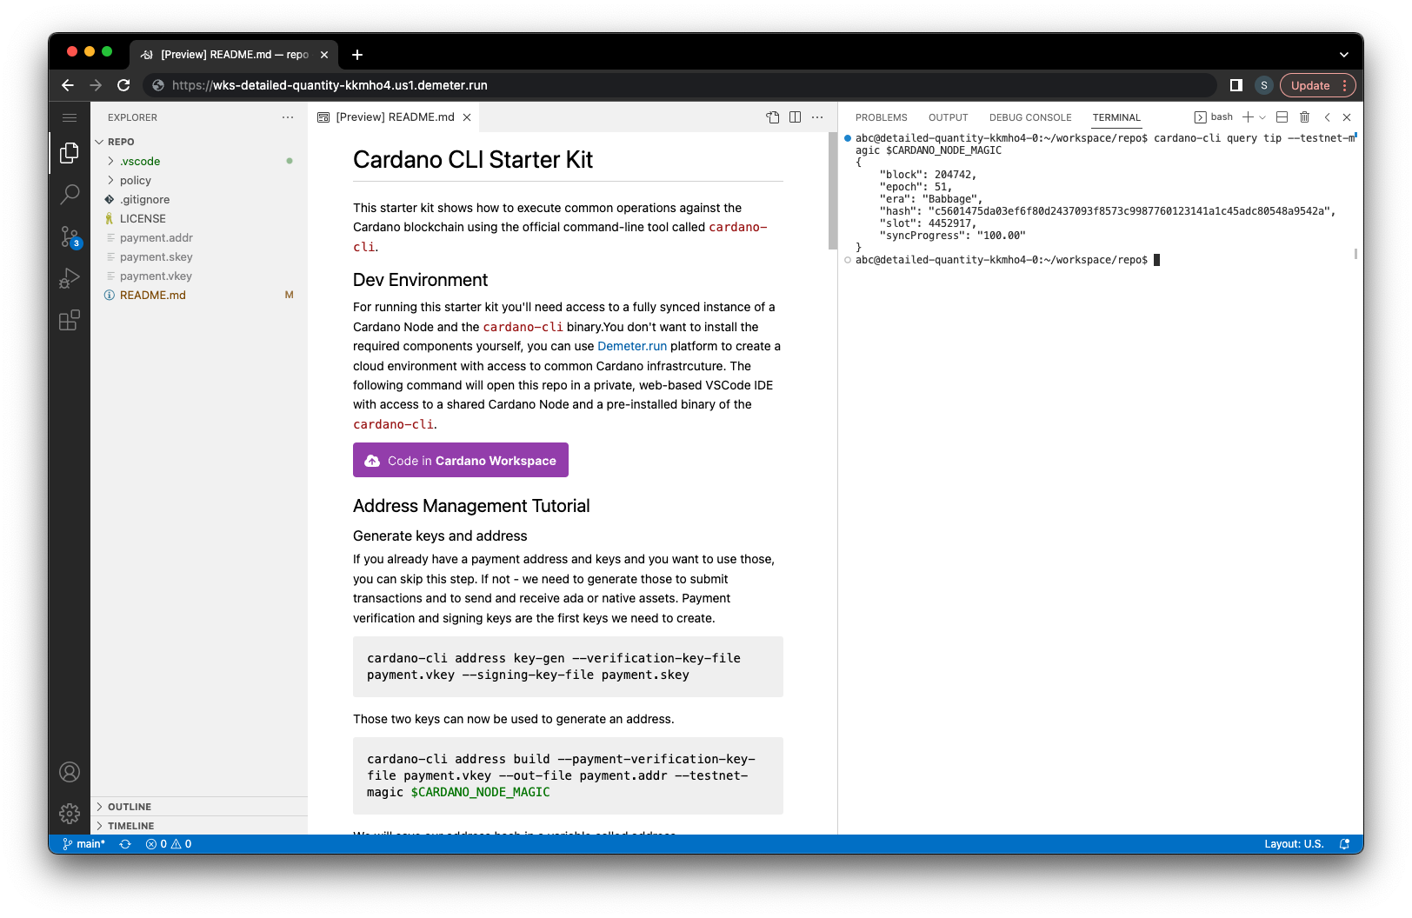The image size is (1412, 918).
Task: Open the hamburger application menu
Action: pos(70,117)
